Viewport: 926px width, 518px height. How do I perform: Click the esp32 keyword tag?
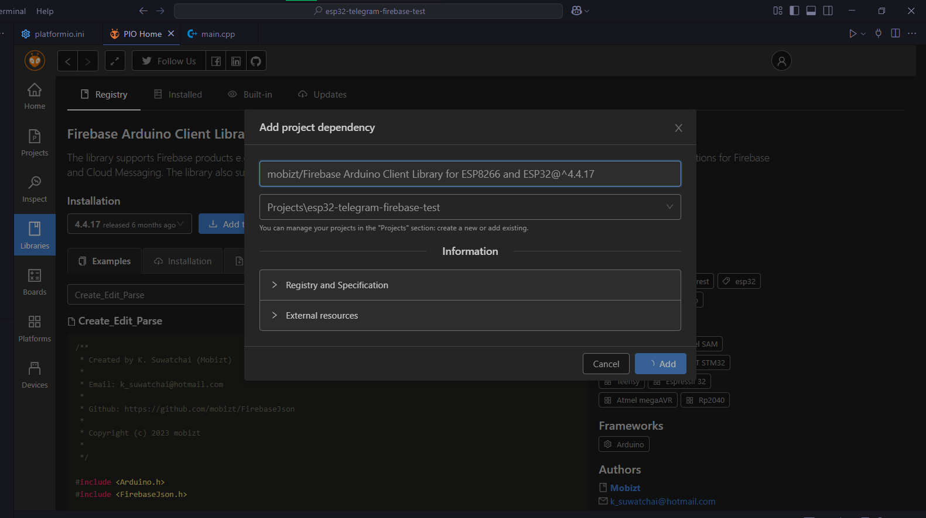(739, 281)
